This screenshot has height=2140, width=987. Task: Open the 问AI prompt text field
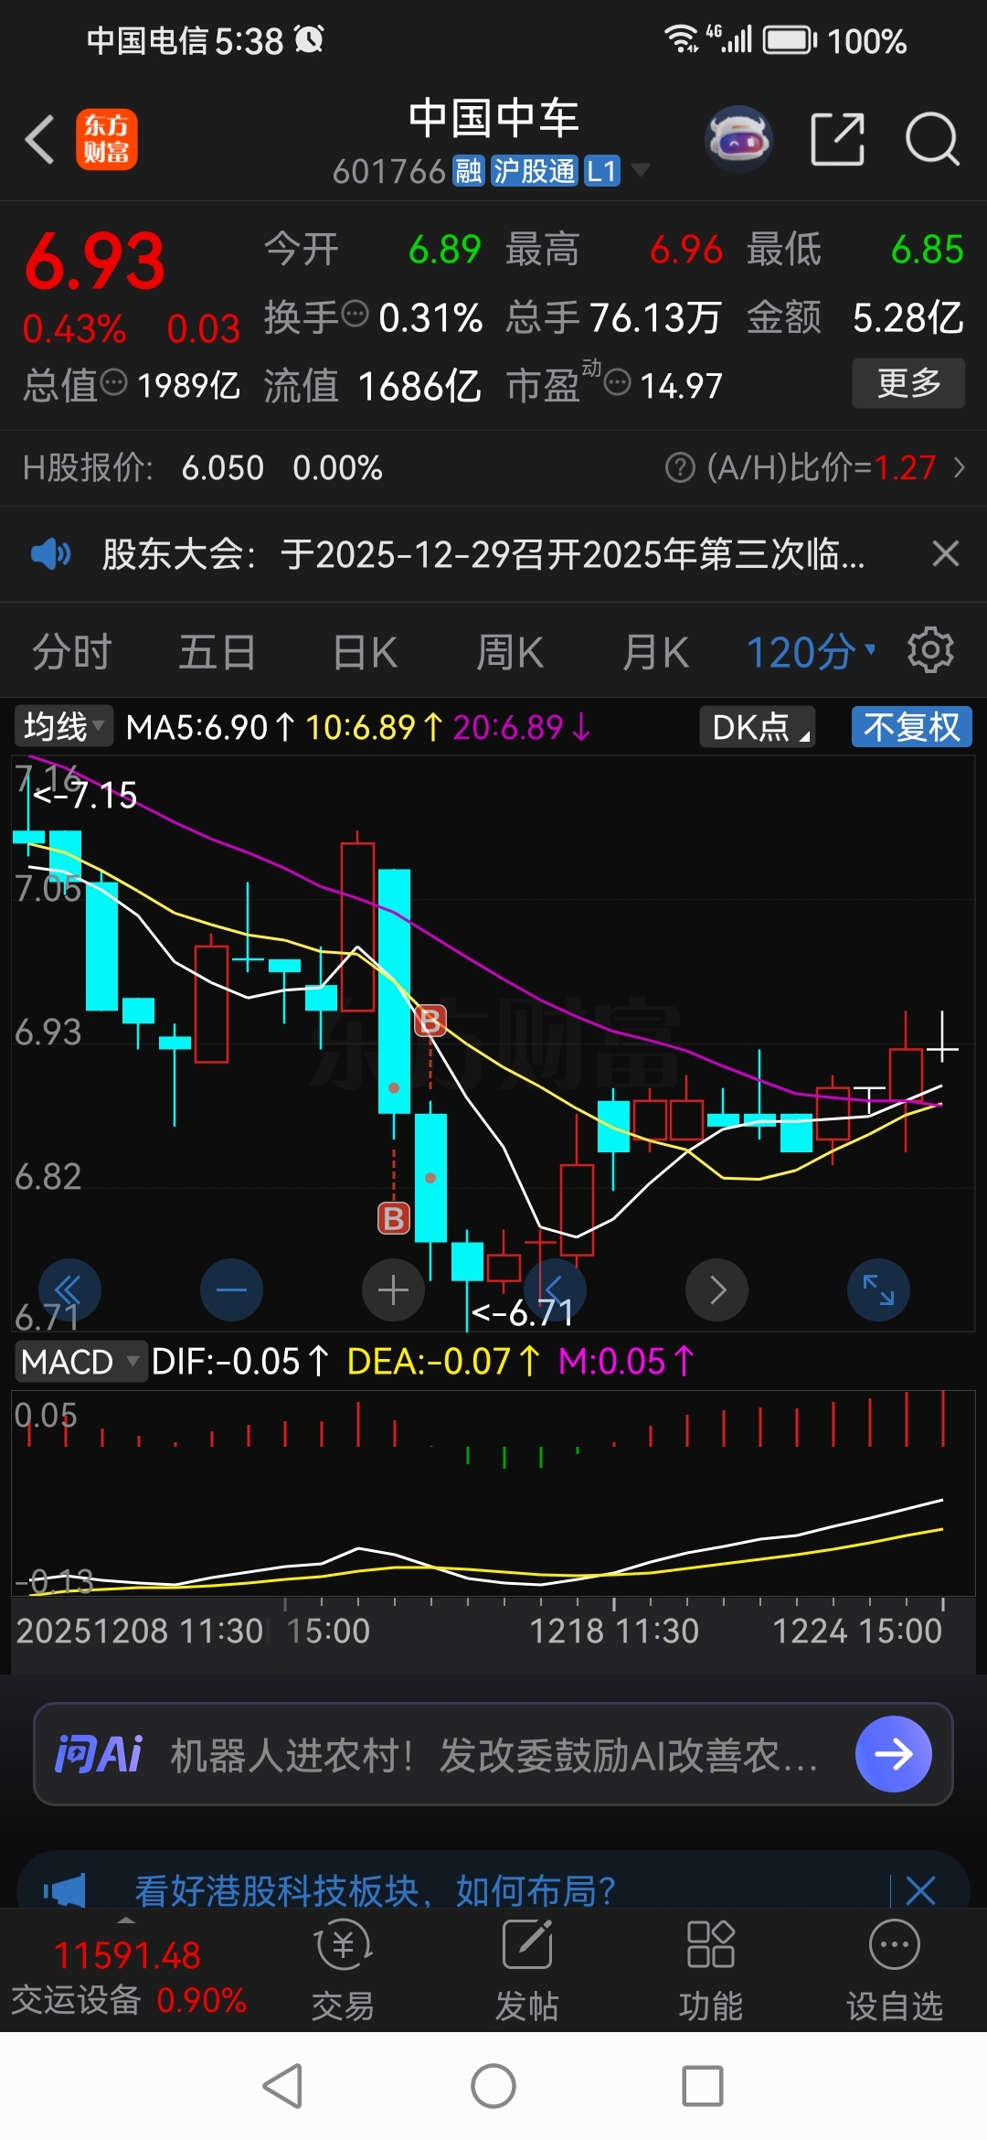click(x=493, y=1755)
